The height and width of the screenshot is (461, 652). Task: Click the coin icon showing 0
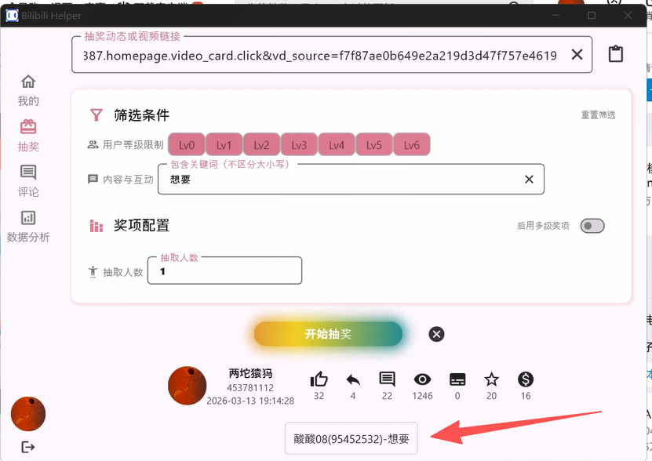(x=457, y=379)
